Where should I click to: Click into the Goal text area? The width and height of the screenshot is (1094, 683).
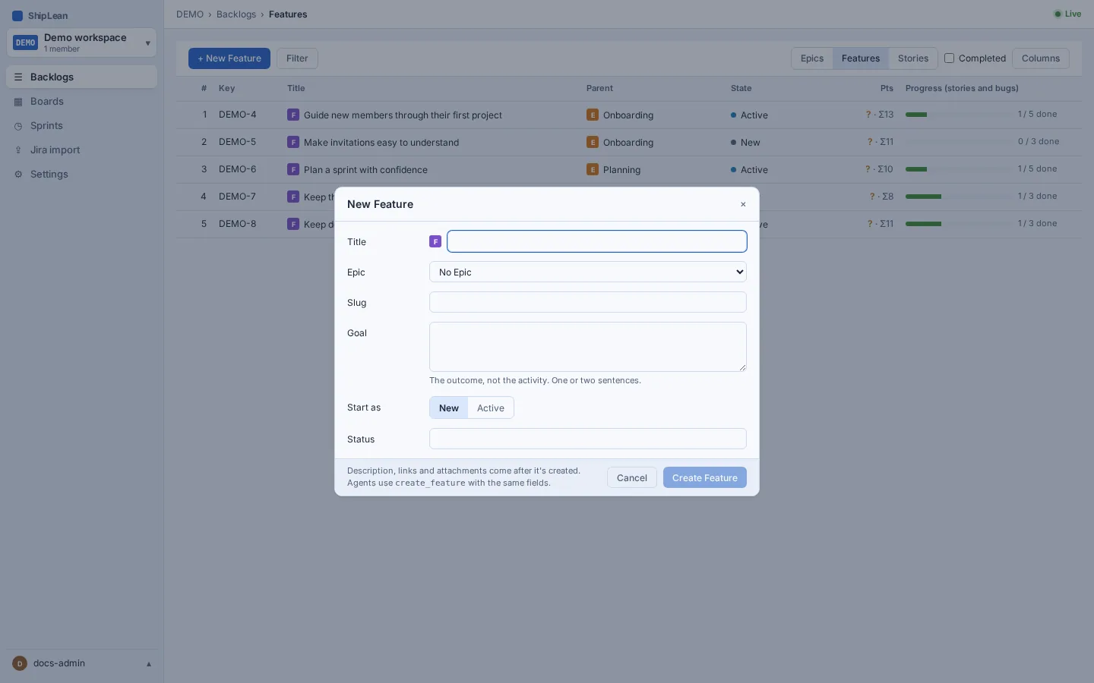click(x=588, y=347)
